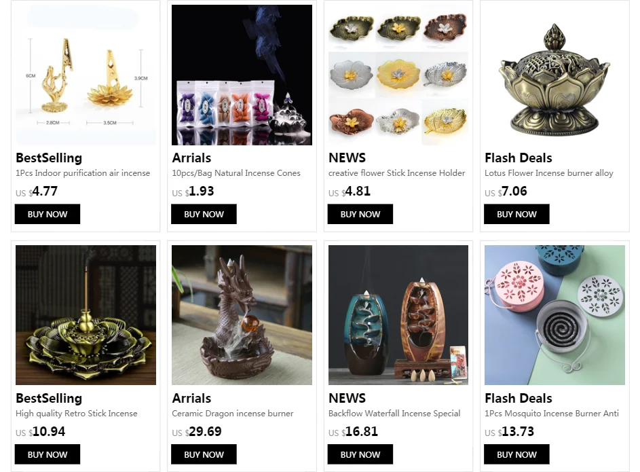The width and height of the screenshot is (640, 472).
Task: View the flower stick incense holder image
Action: (x=398, y=75)
